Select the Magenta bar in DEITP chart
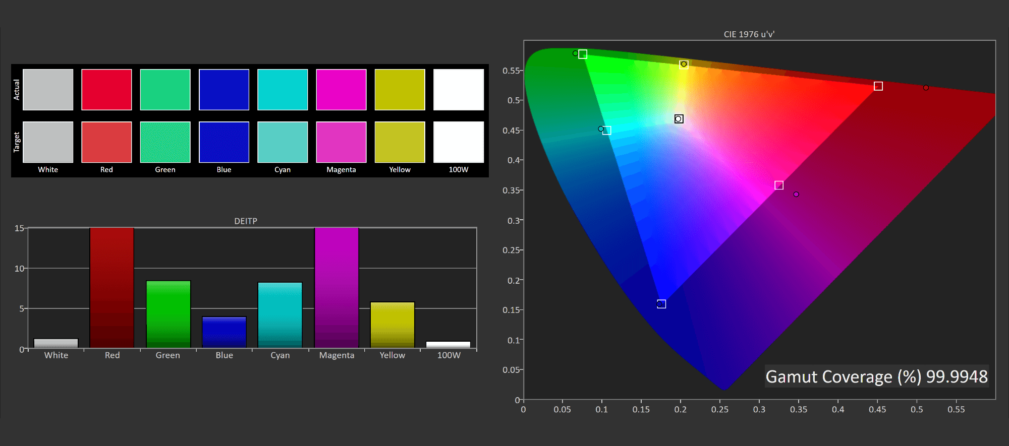This screenshot has height=446, width=1009. coord(337,287)
